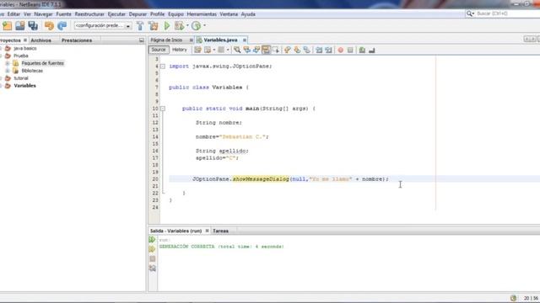The width and height of the screenshot is (540, 303).
Task: Click the Stop Macro Recording icon
Action: [350, 50]
